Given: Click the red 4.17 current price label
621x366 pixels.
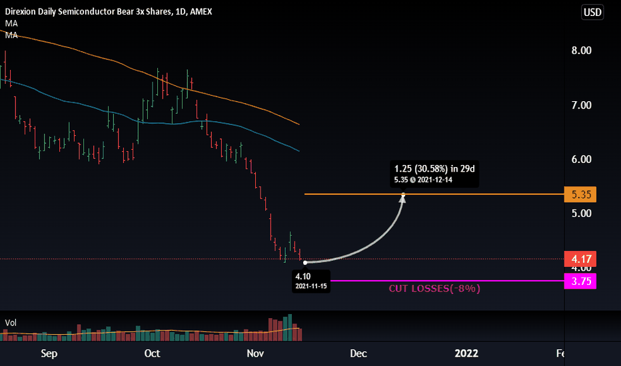Looking at the screenshot, I should point(580,259).
